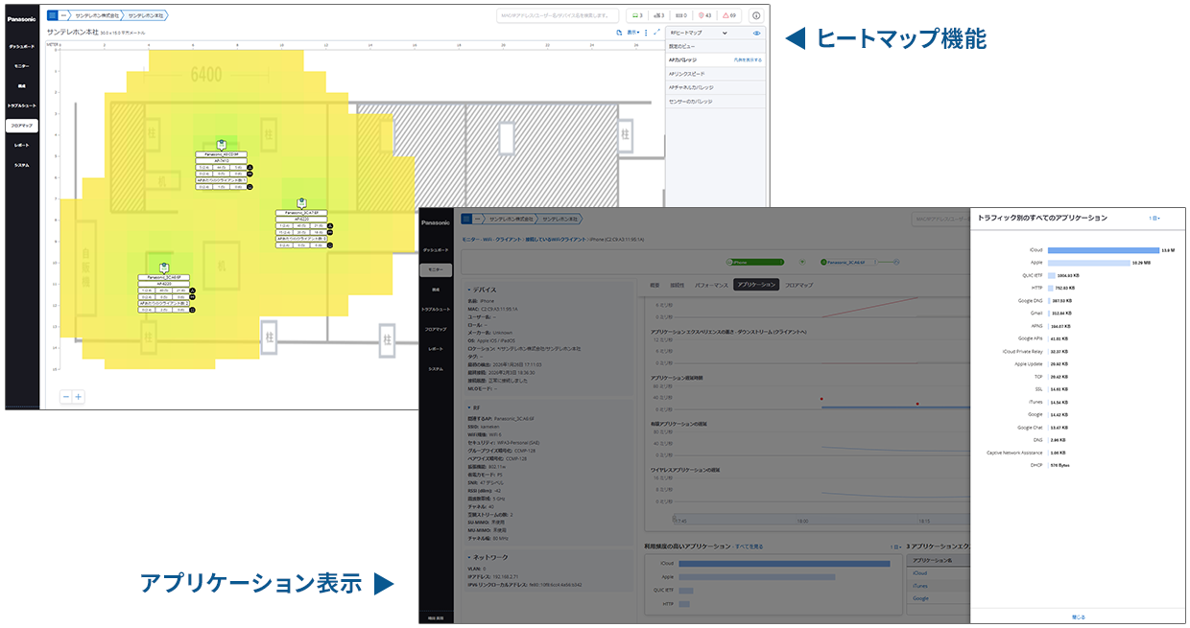Click the blue hierarchy menu icon in heatmap window
Viewport: 1190px width, 628px height.
pyautogui.click(x=52, y=15)
